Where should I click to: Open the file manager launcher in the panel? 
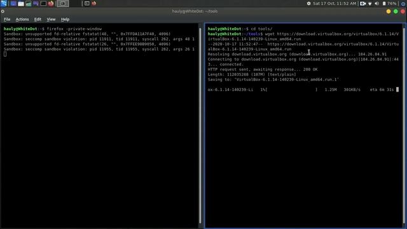tap(21, 3)
